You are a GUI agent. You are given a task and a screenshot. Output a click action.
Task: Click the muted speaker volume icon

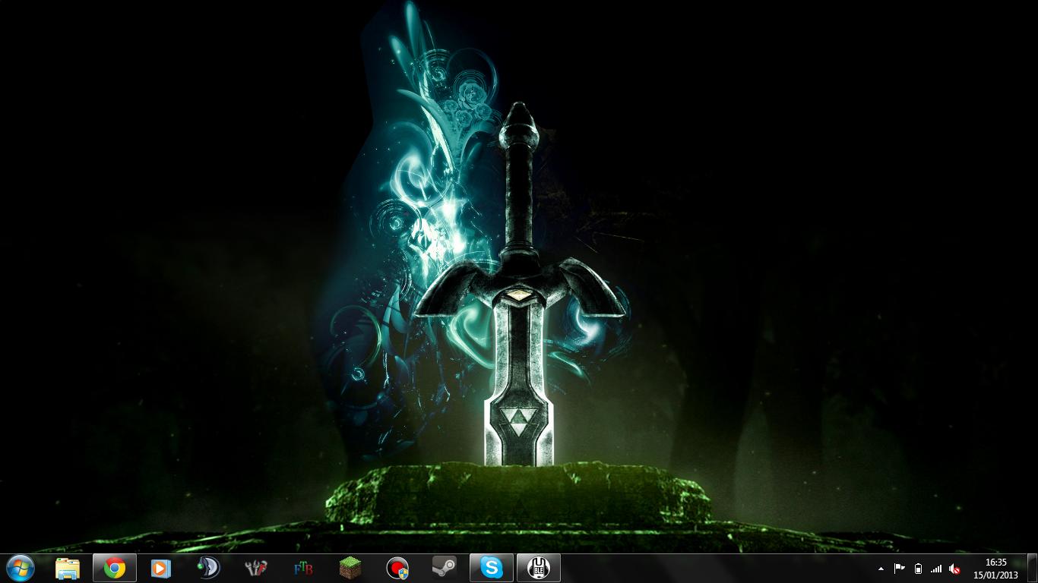coord(955,569)
